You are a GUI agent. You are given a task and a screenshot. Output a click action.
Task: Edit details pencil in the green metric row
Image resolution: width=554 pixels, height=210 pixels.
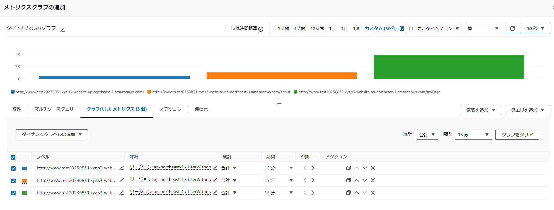coord(215,193)
